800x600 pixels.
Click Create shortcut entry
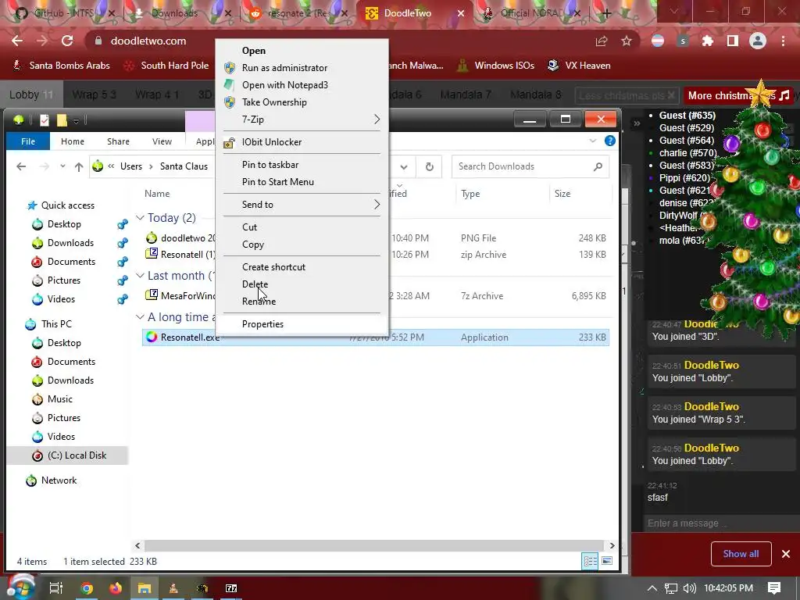[273, 267]
